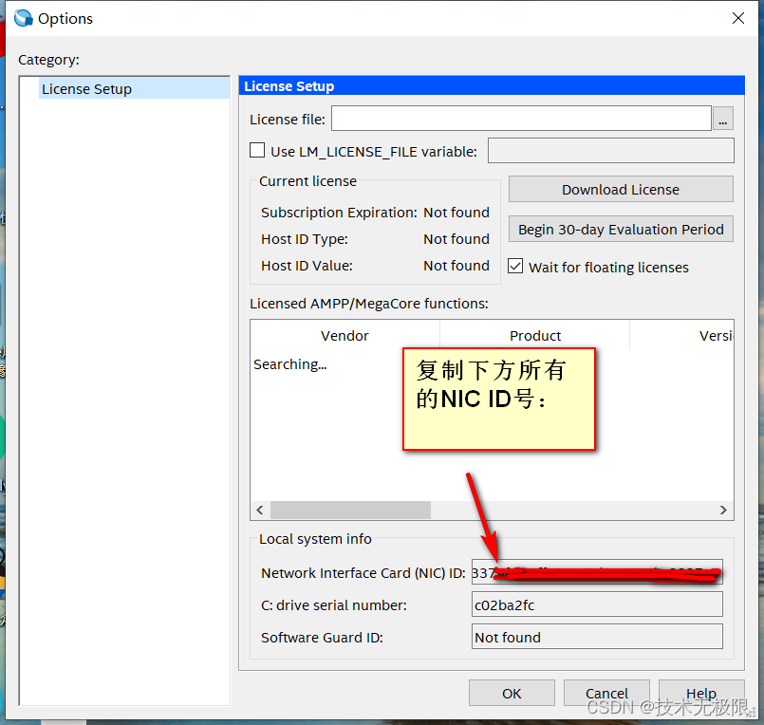Click the LM_LICENSE_FILE variable text field
The width and height of the screenshot is (764, 725).
pyautogui.click(x=611, y=151)
